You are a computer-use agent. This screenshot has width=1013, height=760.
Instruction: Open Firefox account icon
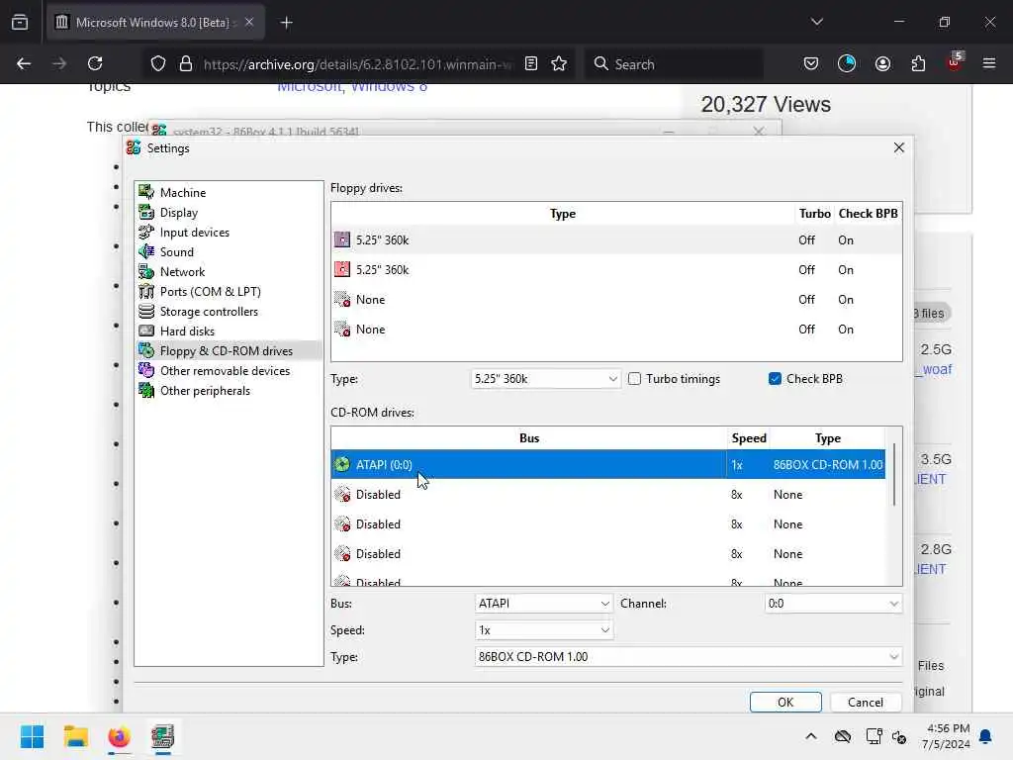[882, 63]
